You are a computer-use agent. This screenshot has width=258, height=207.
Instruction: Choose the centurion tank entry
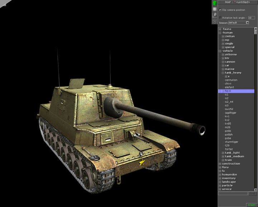[231, 80]
